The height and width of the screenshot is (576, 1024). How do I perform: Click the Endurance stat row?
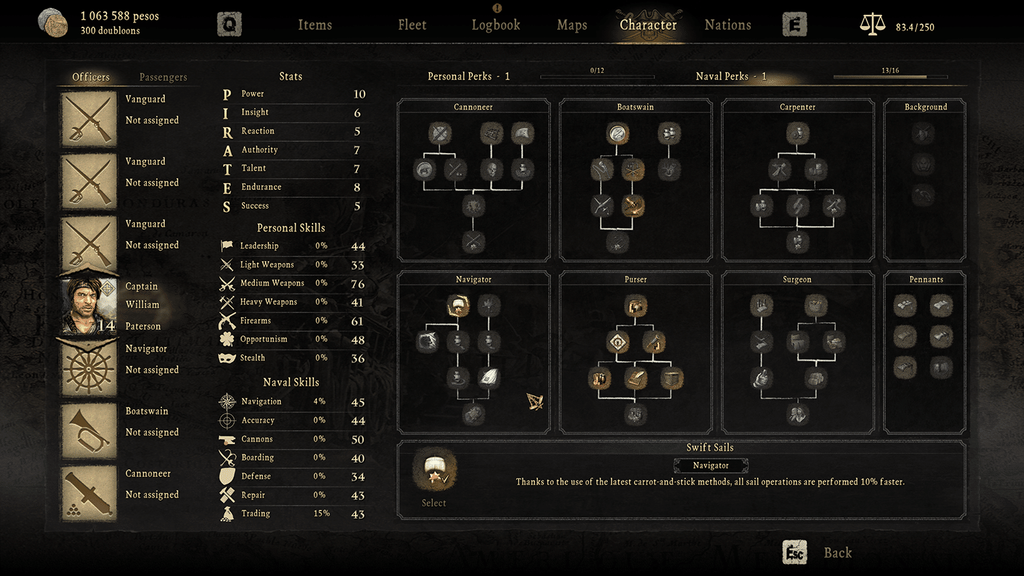click(294, 187)
